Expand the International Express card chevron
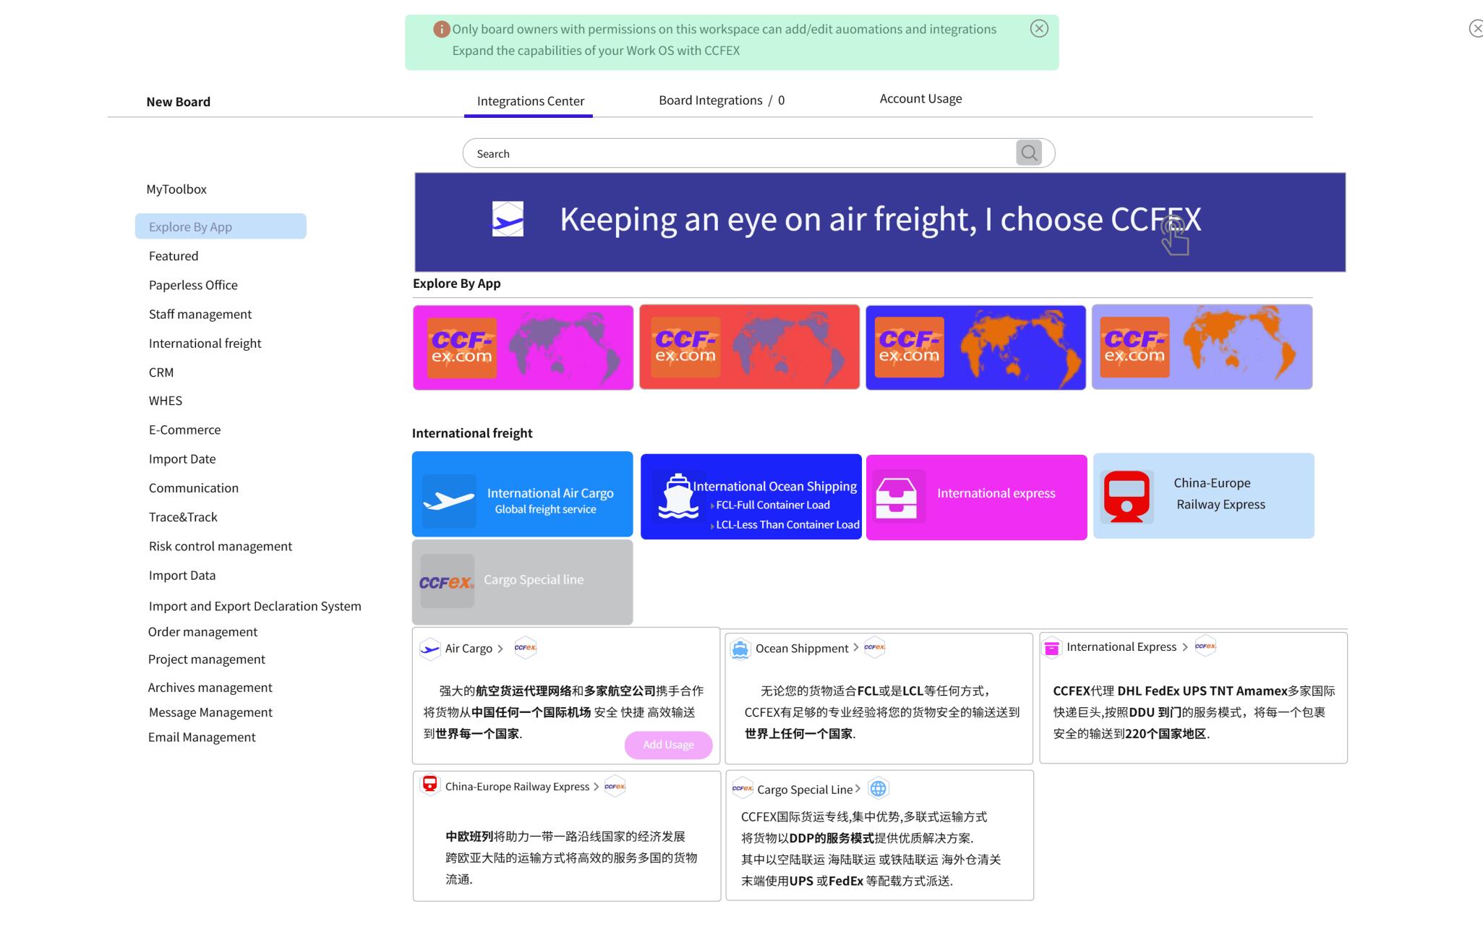 point(1185,647)
